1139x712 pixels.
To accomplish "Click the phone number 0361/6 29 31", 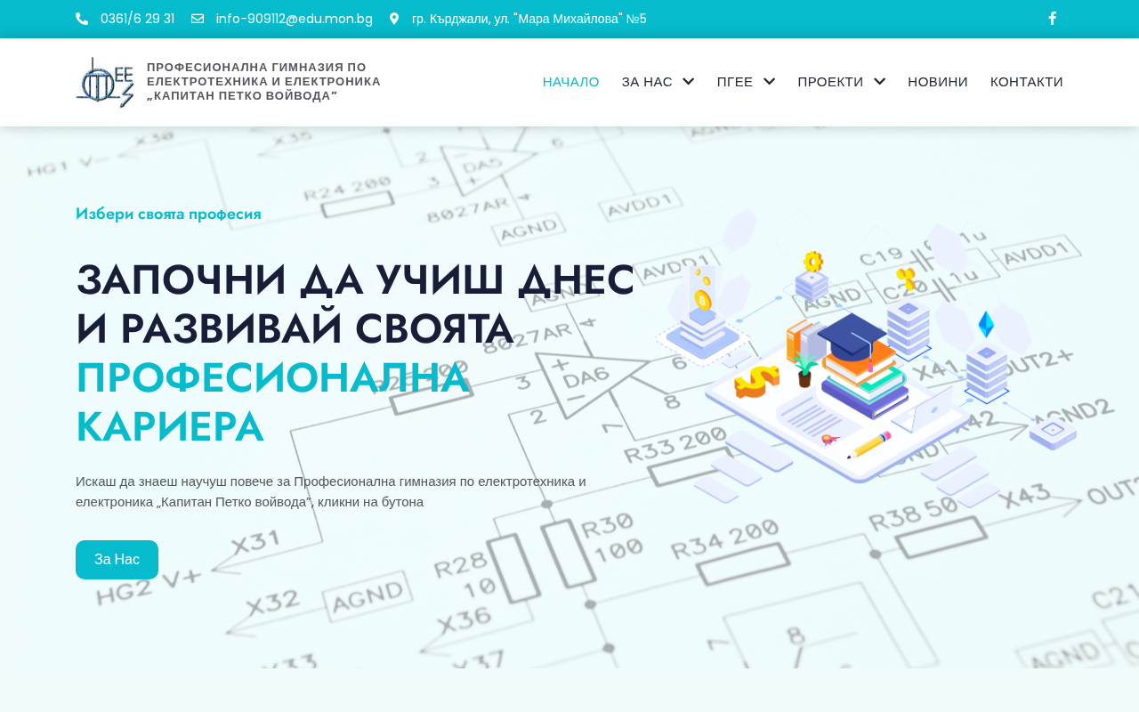I will tap(137, 19).
